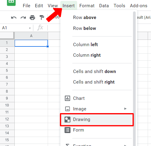
Task: Open the File menu
Action: (x=26, y=6)
